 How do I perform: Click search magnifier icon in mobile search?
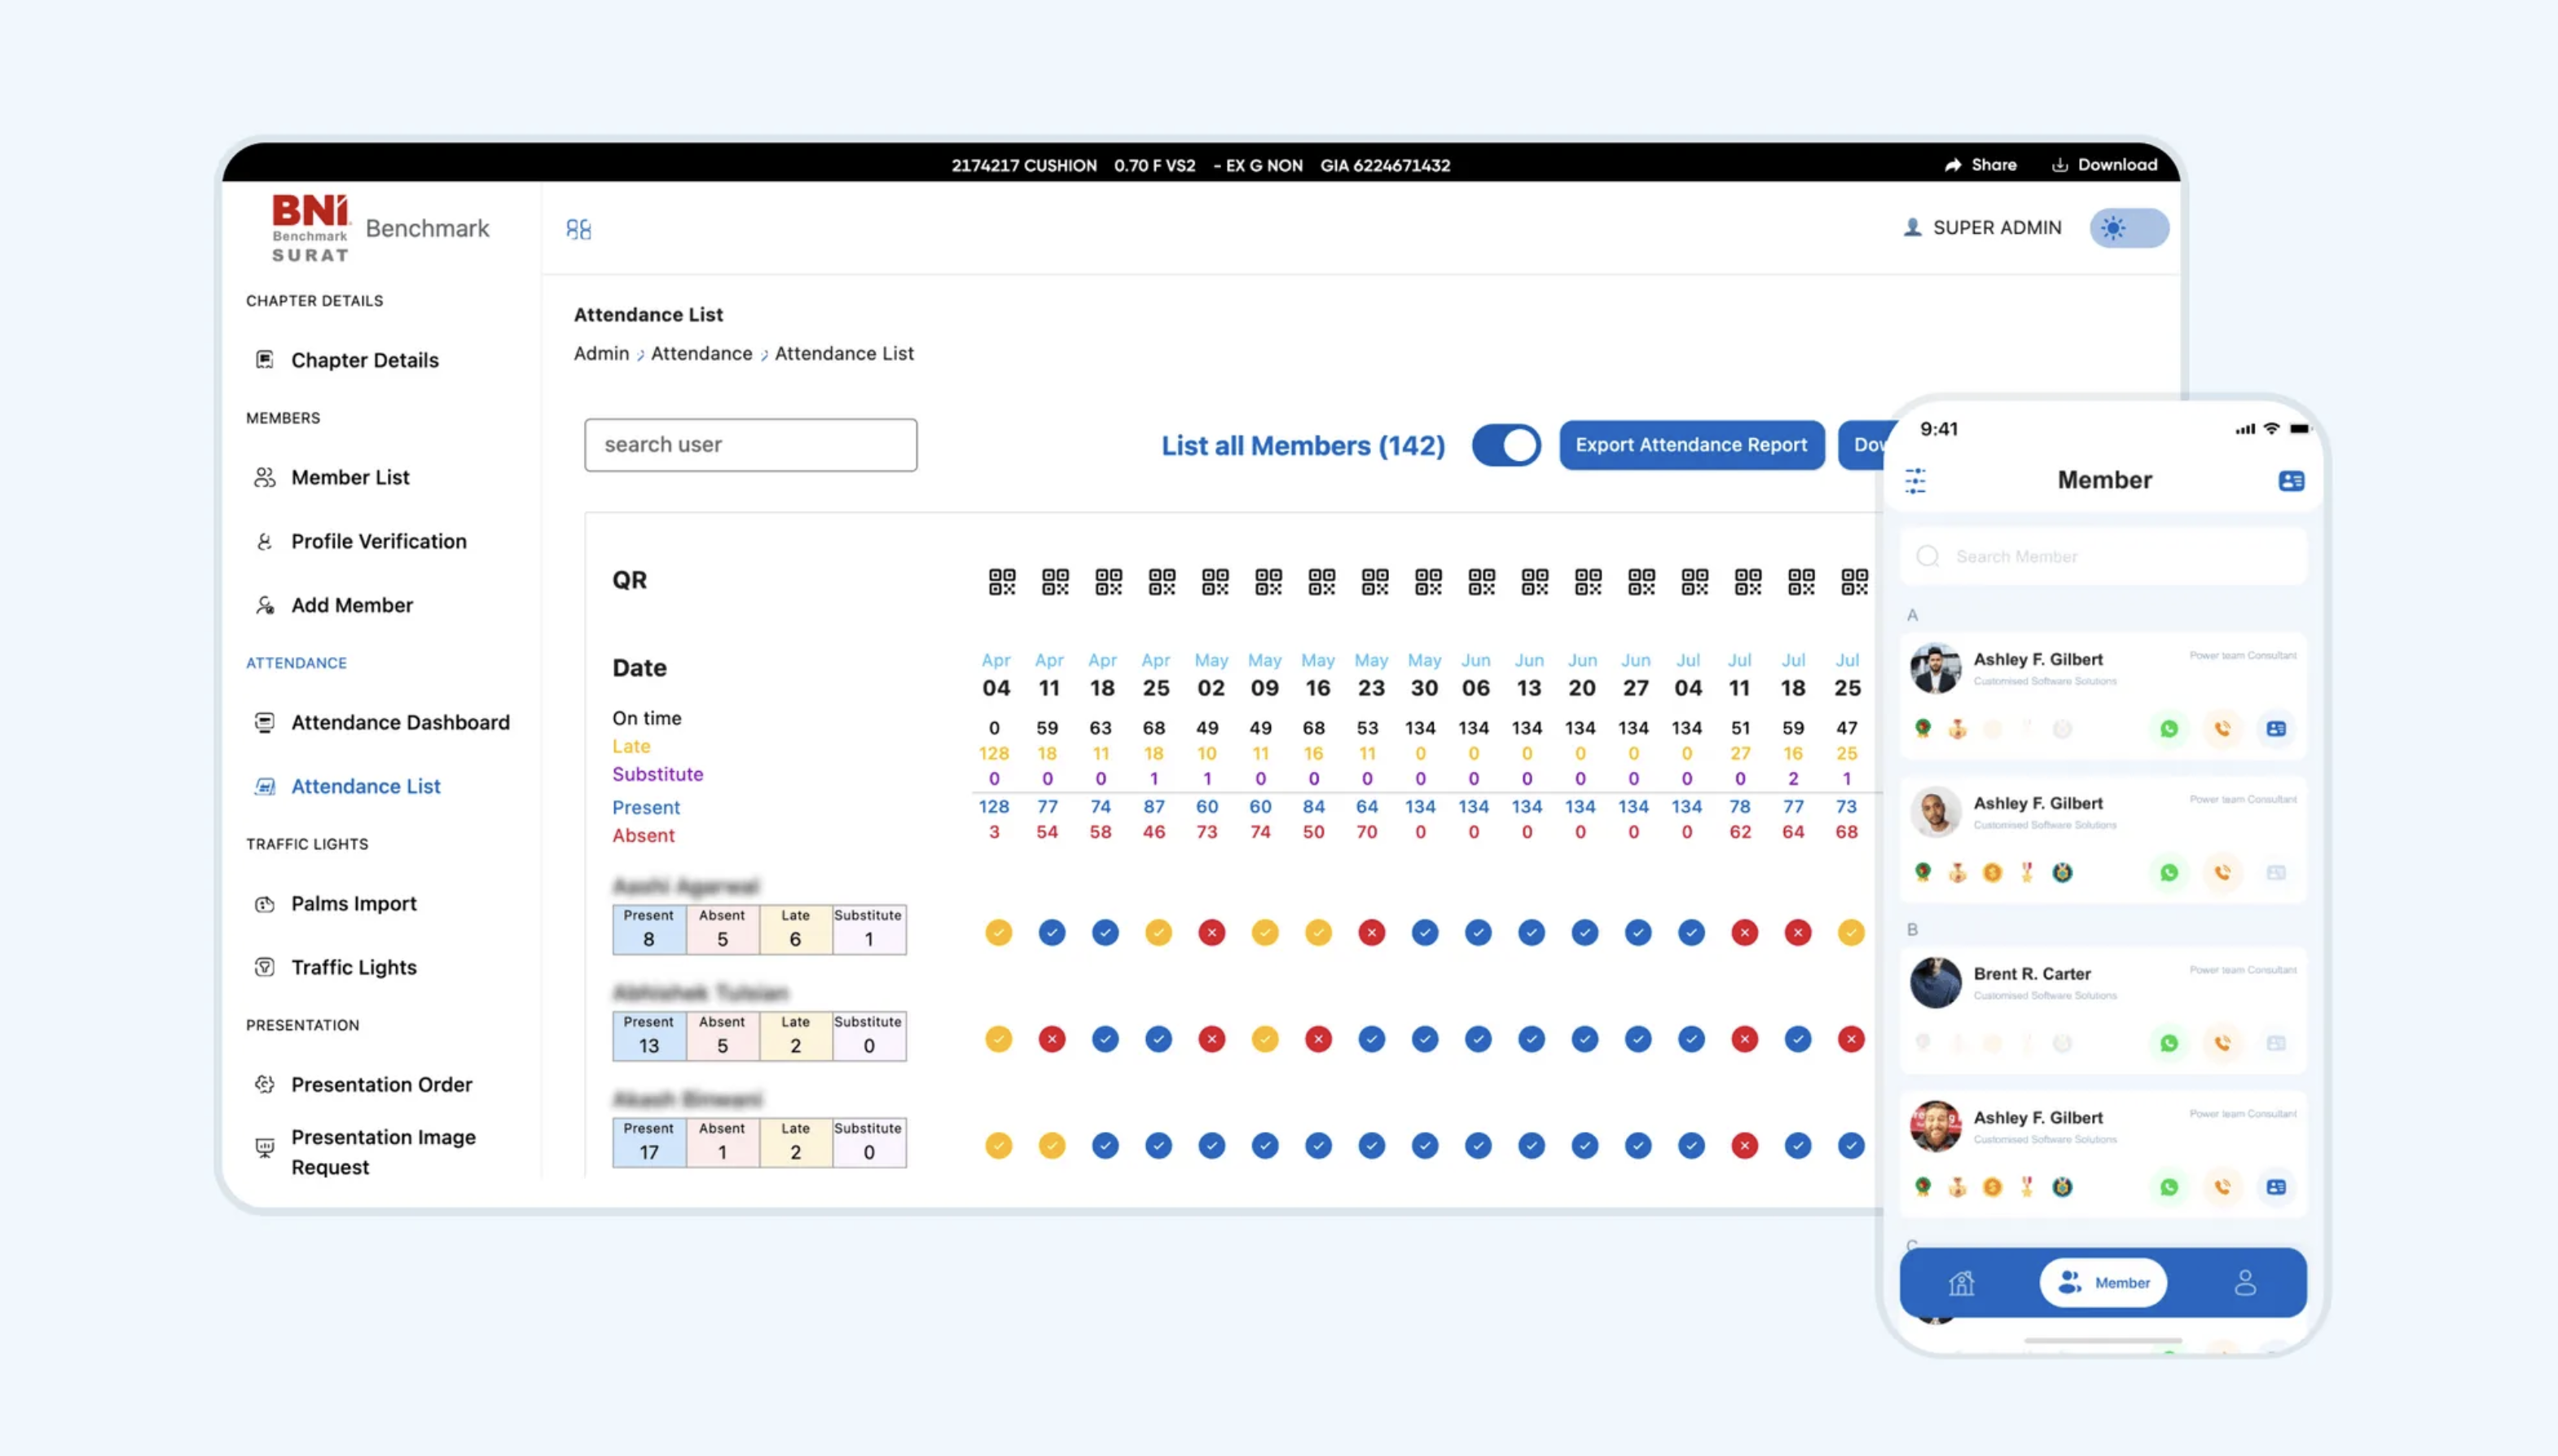pyautogui.click(x=1927, y=556)
